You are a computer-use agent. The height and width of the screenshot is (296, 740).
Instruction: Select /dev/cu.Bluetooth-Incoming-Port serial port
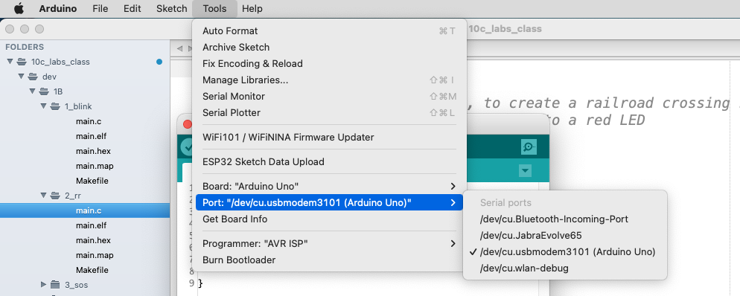(565, 219)
